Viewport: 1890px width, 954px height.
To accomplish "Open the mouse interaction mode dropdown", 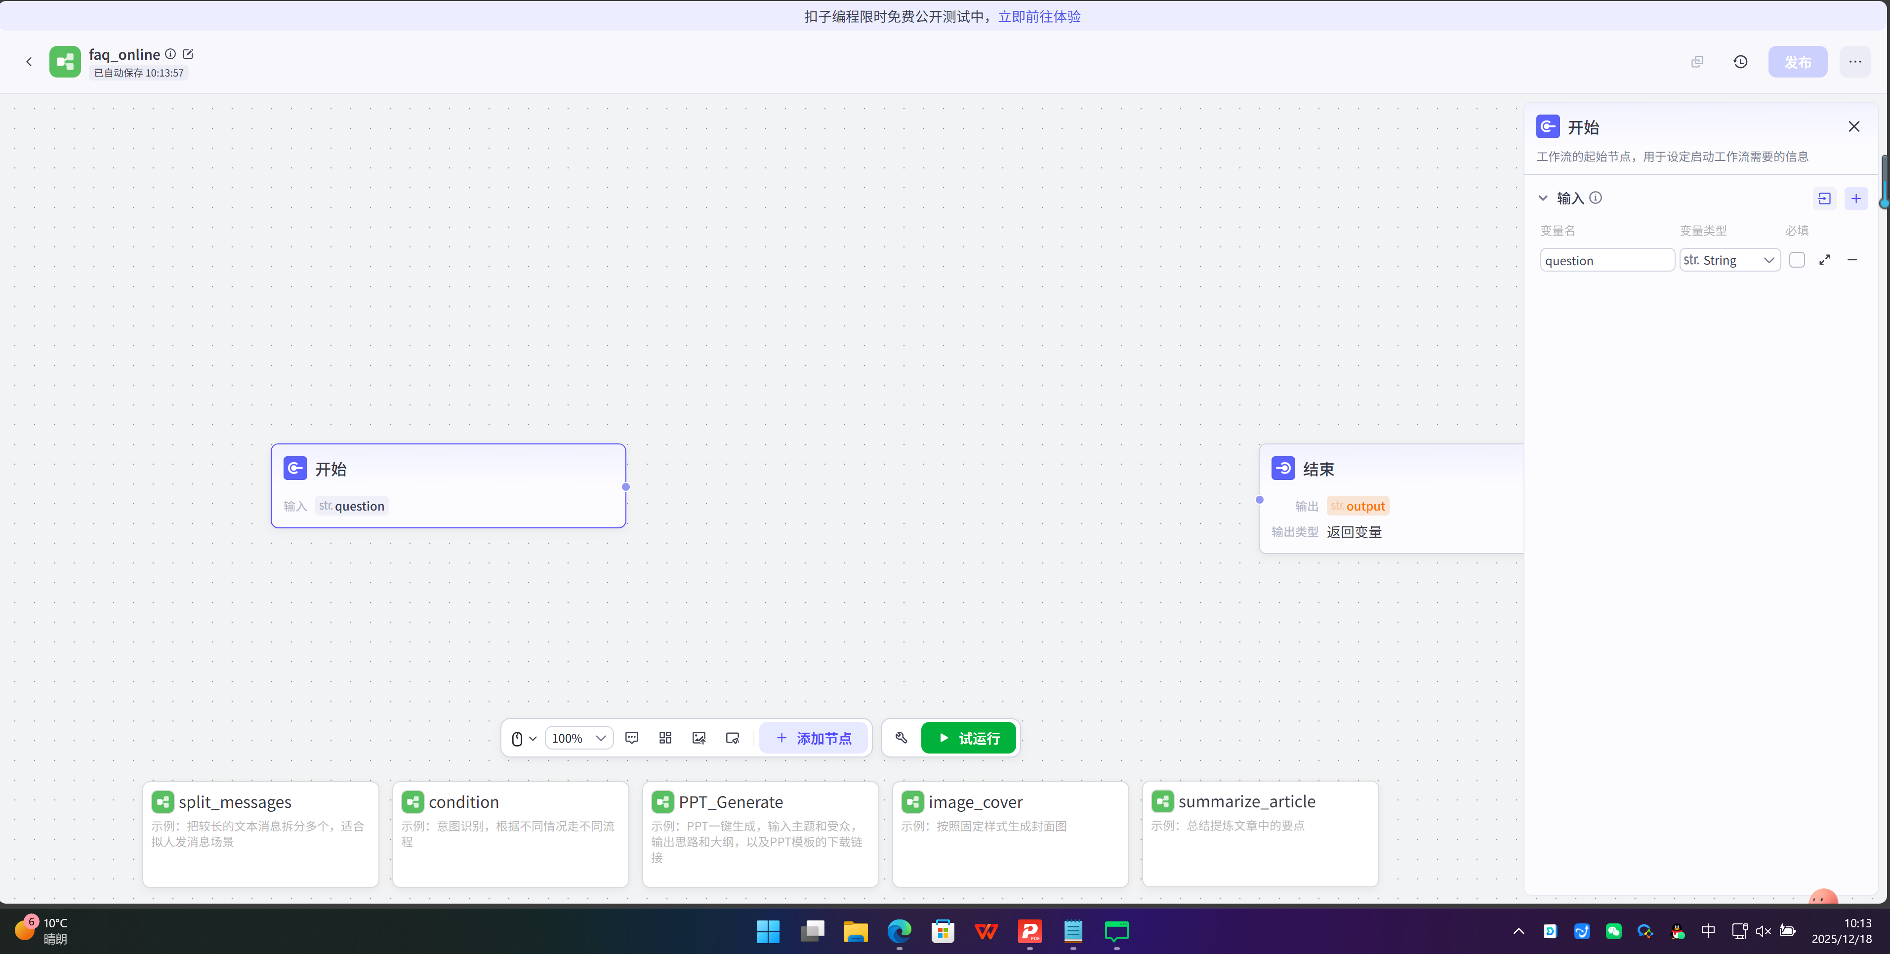I will [524, 738].
